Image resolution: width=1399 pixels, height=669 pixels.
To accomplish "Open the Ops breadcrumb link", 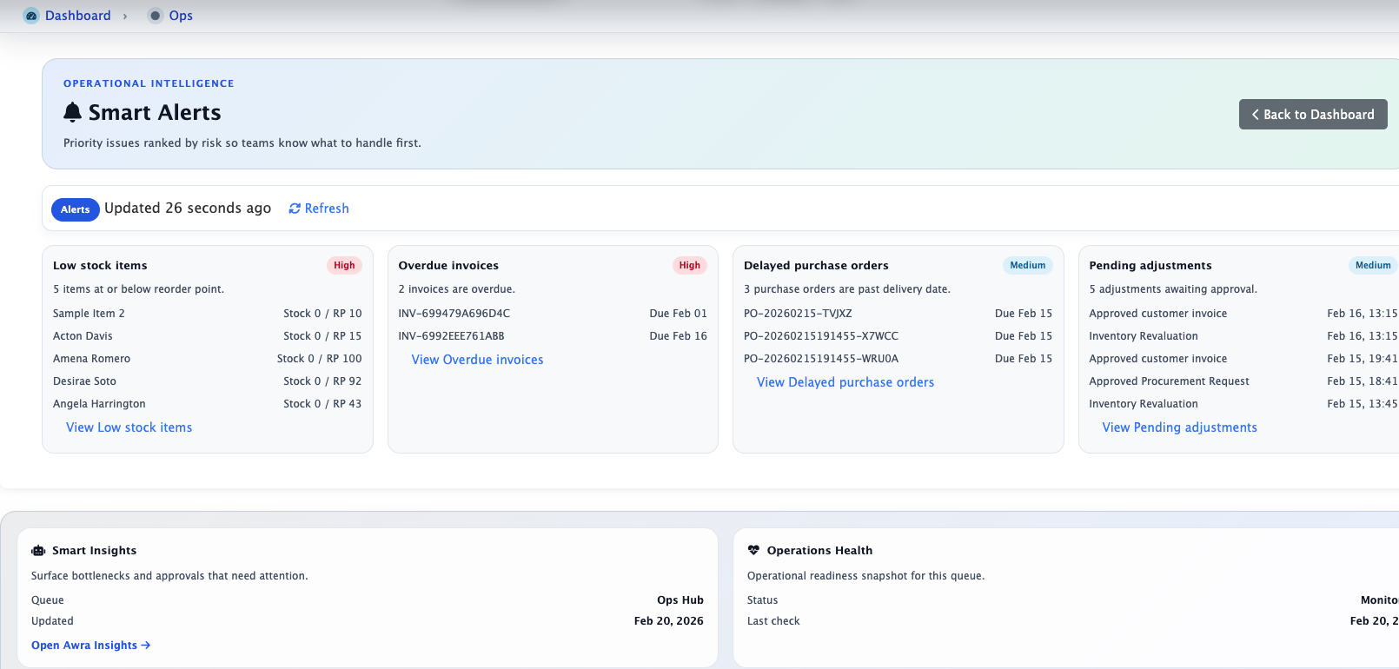I will point(181,16).
